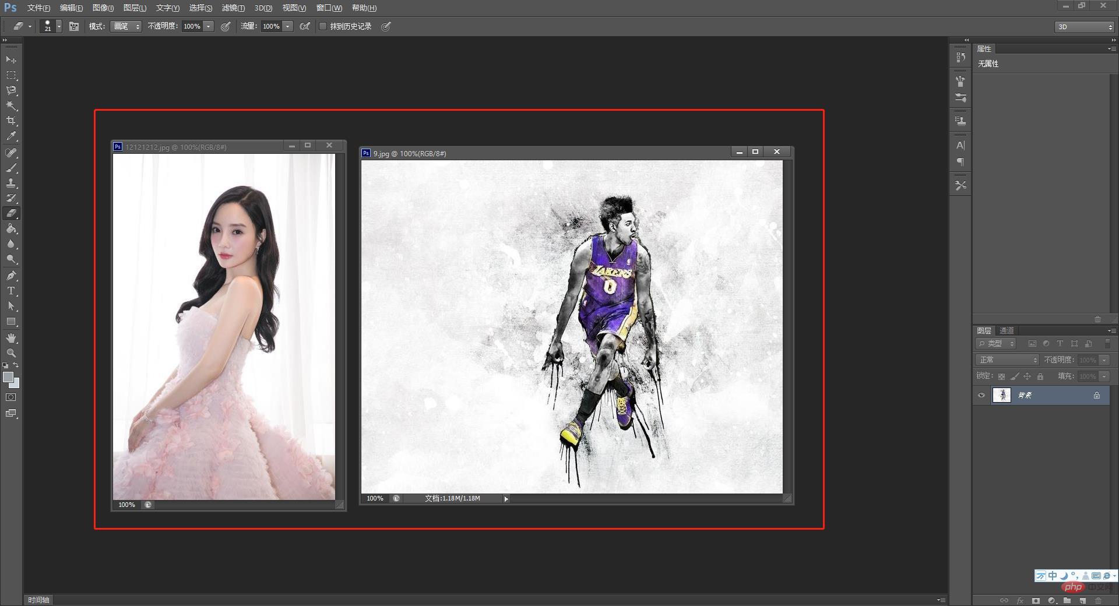
Task: Select the Clone Stamp tool
Action: coord(11,183)
